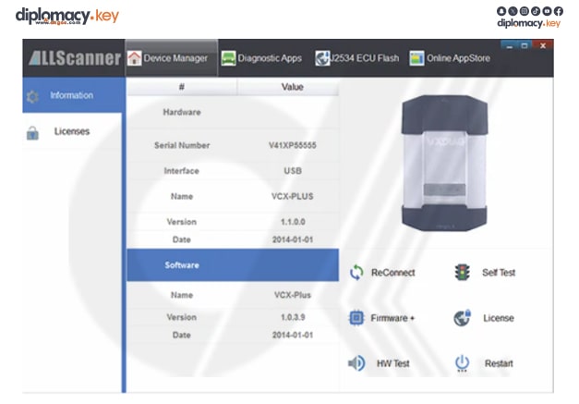Close the ALLScanner window
This screenshot has width=579, height=404.
tap(543, 46)
